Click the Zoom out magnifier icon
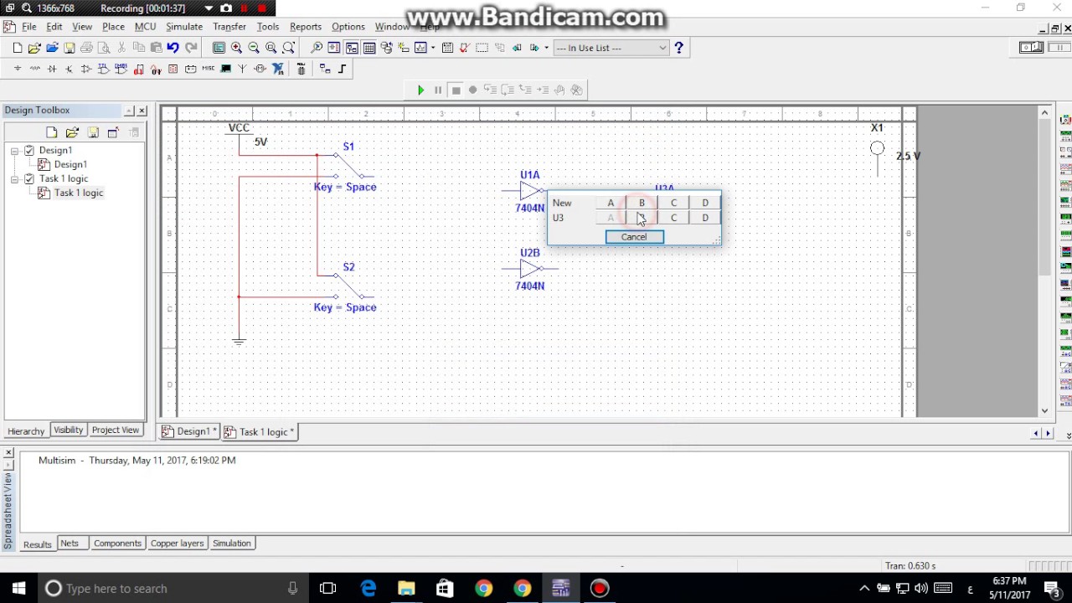 coord(254,48)
